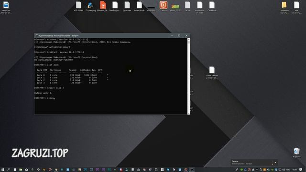The image size is (306, 172).
Task: Open the Bandicam recording file on desktop
Action: (x=6, y=8)
